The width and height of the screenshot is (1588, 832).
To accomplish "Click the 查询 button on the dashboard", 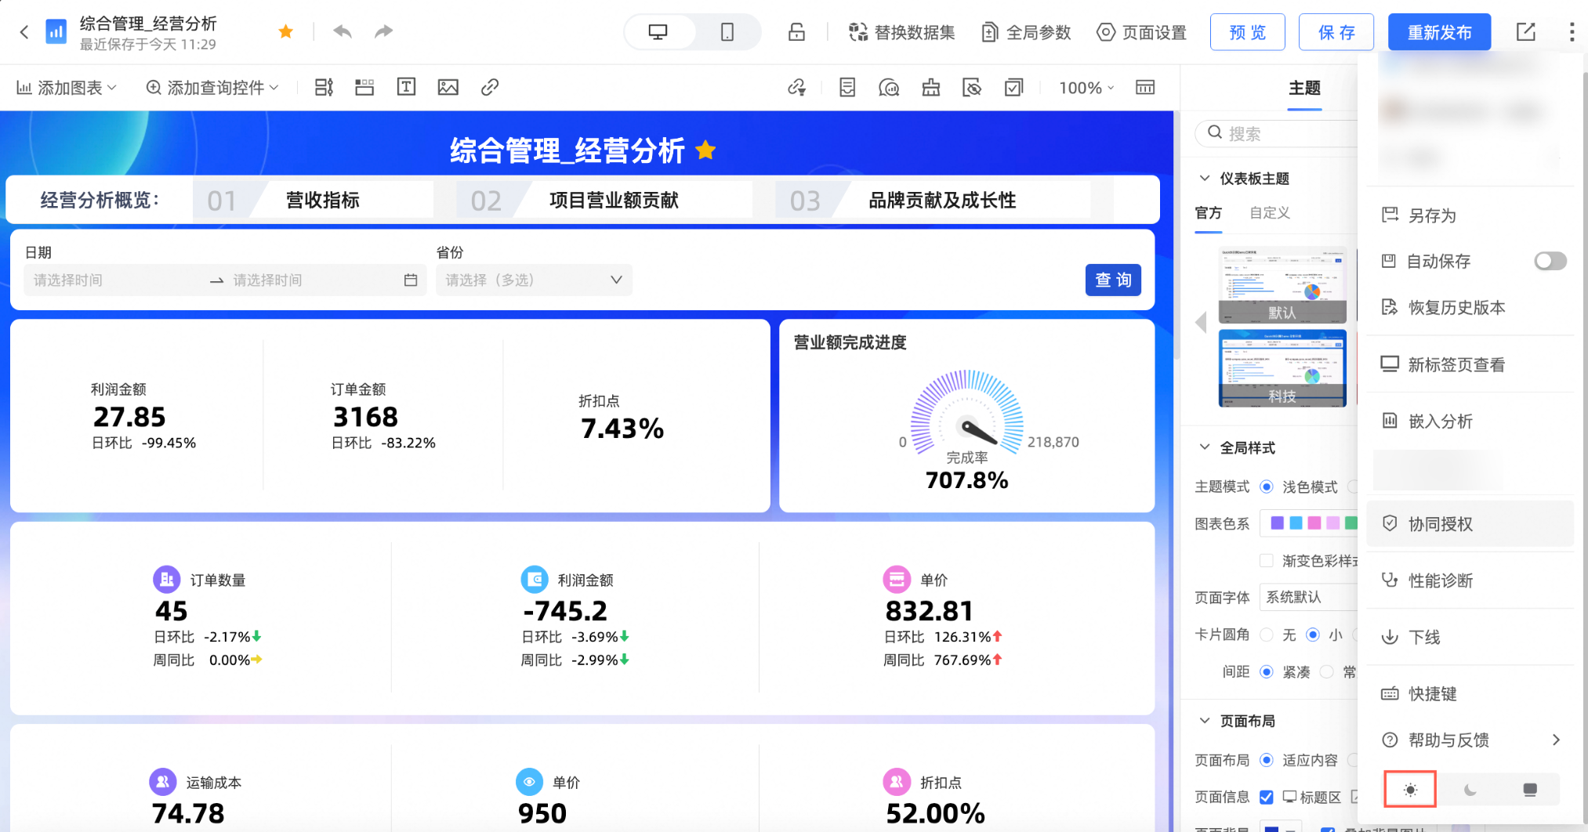I will (x=1113, y=280).
